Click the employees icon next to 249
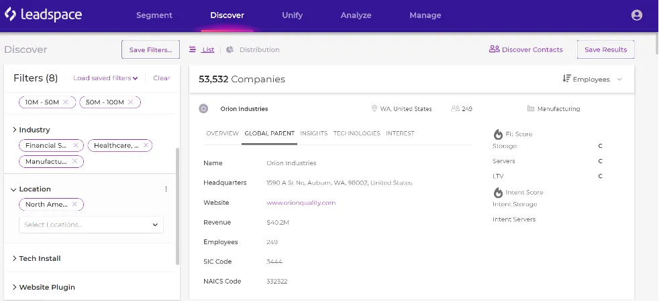Image resolution: width=659 pixels, height=301 pixels. (455, 108)
